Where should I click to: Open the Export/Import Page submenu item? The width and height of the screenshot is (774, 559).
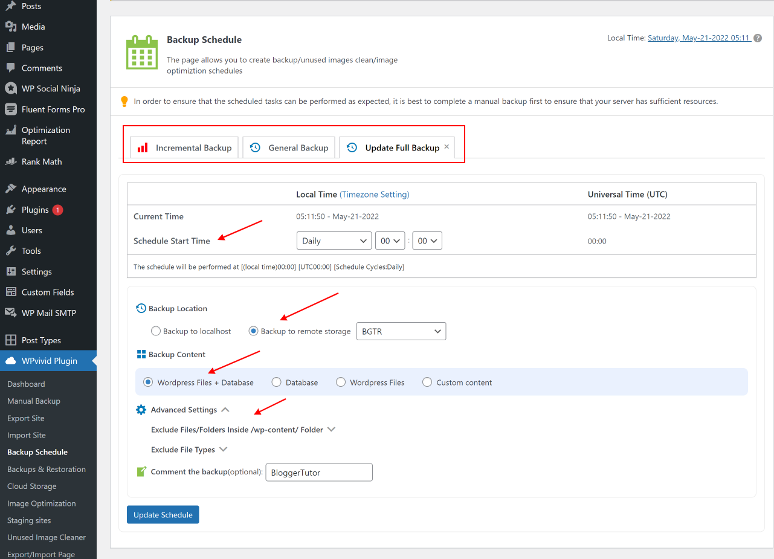pyautogui.click(x=41, y=554)
